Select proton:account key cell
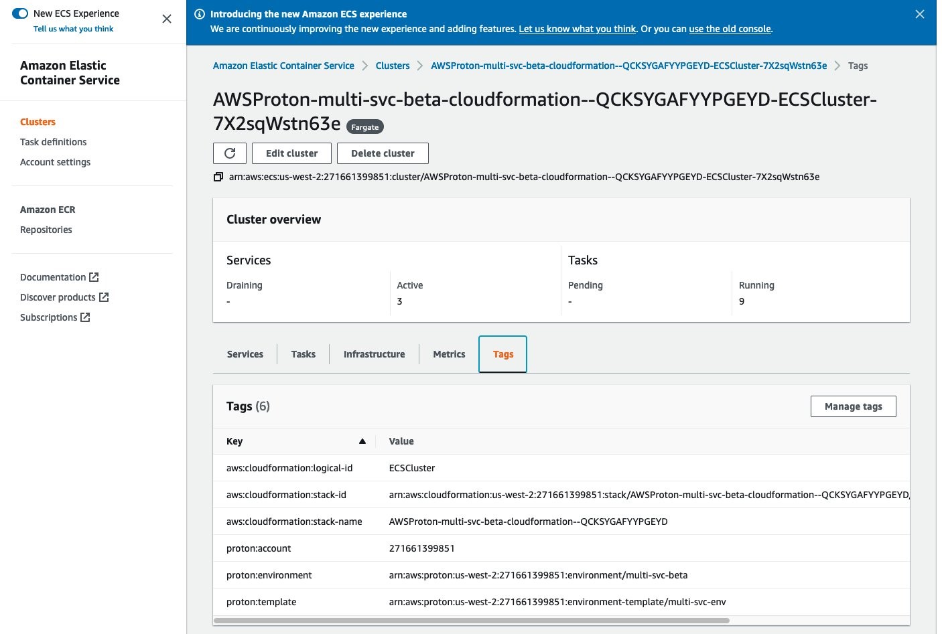 coord(259,548)
